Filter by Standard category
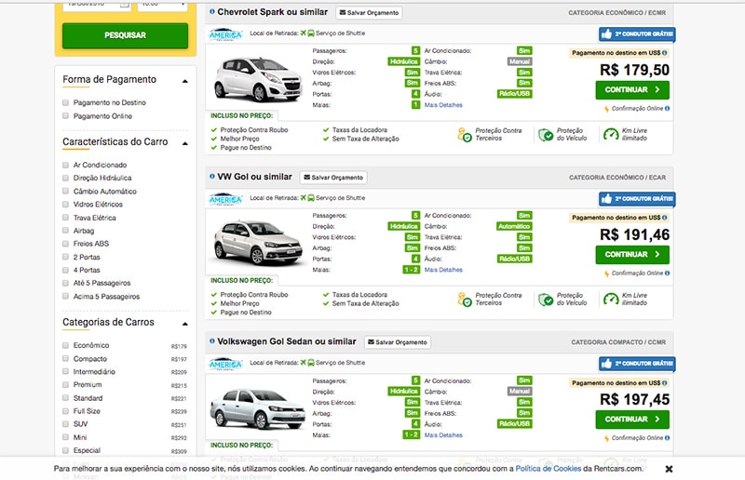745x480 pixels. click(65, 398)
